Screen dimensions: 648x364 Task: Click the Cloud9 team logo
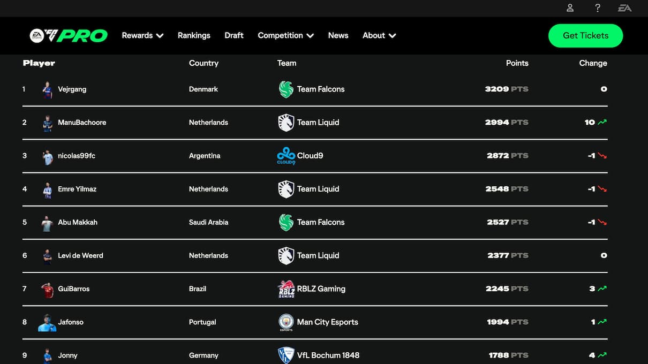pos(286,156)
